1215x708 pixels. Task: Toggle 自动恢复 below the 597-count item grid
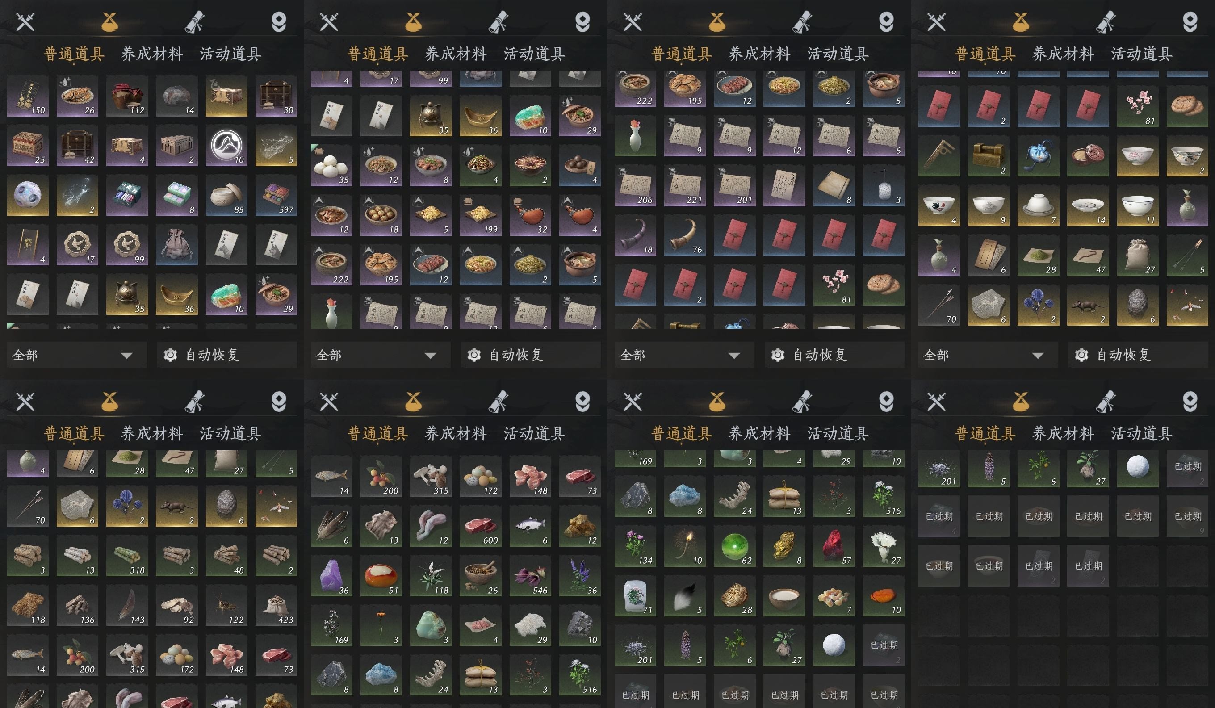point(227,355)
